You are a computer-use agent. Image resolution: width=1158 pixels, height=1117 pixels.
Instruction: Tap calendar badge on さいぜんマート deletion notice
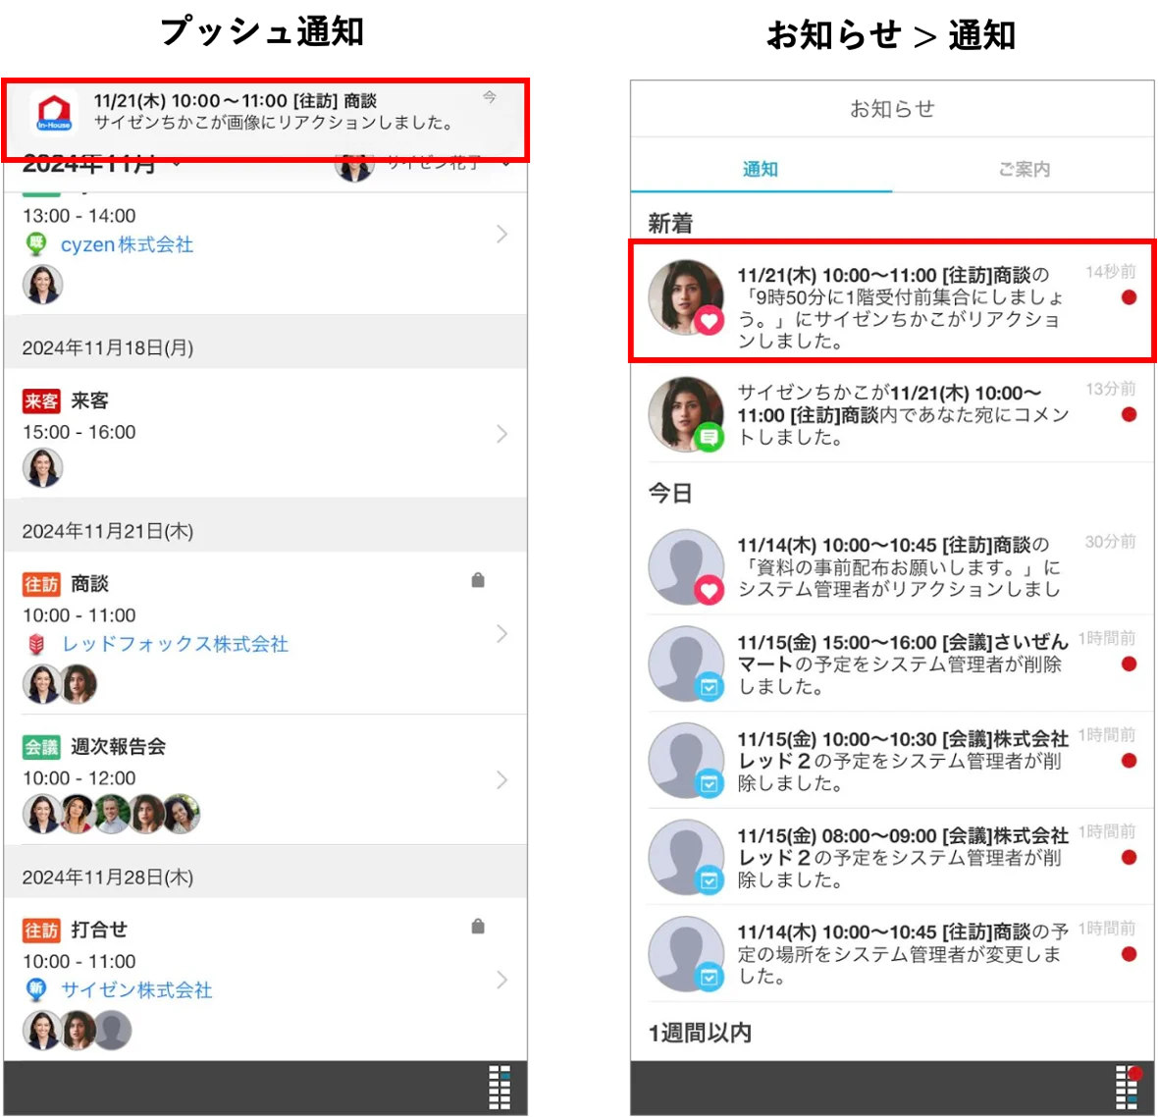[709, 688]
